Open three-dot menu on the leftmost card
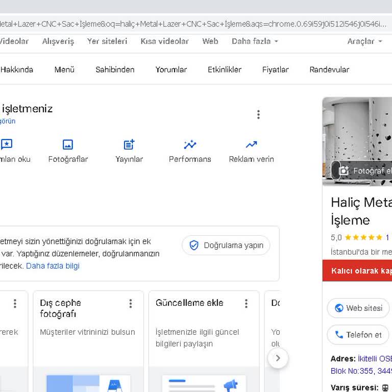 pyautogui.click(x=15, y=304)
